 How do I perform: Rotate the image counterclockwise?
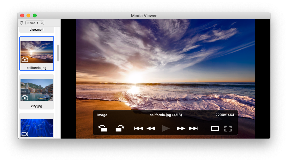coord(103,128)
